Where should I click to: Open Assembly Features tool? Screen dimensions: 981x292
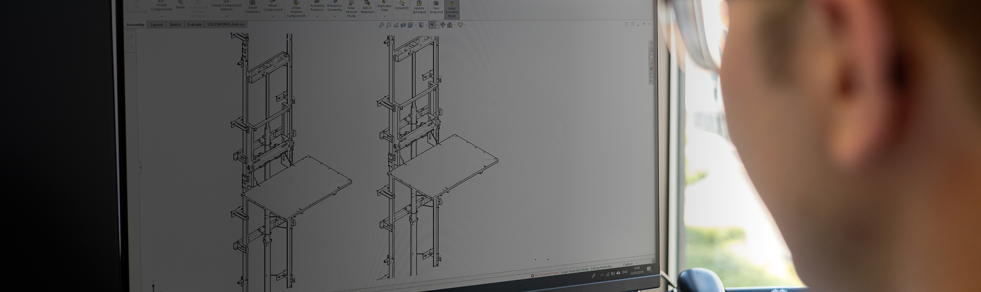point(317,6)
